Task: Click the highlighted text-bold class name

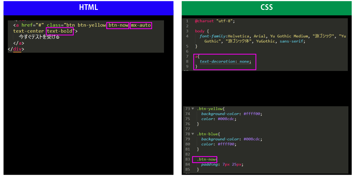Action: 60,31
